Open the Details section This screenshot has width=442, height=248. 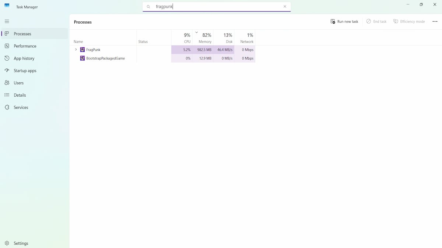pyautogui.click(x=19, y=95)
